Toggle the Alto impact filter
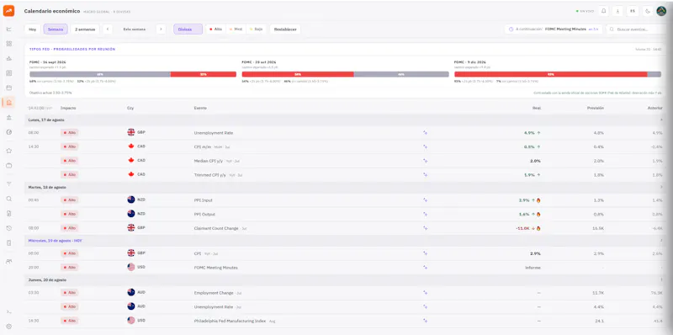This screenshot has height=335, width=673. tap(216, 29)
